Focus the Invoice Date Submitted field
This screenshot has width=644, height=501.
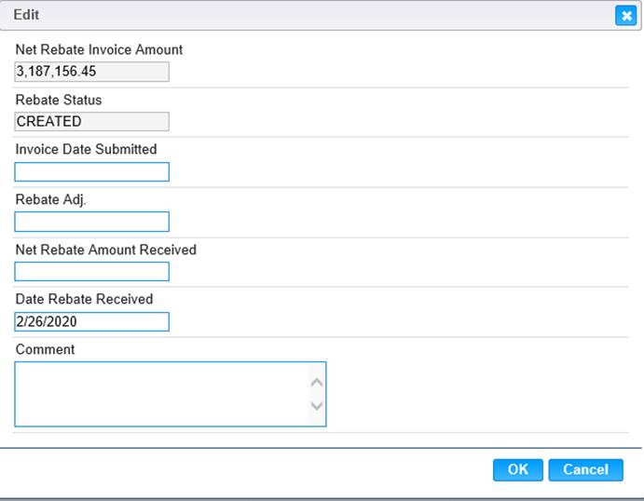(x=91, y=172)
